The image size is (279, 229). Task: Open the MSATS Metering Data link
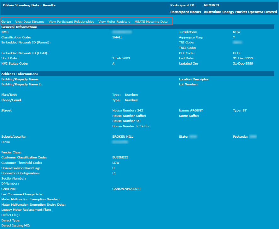[x=151, y=22]
